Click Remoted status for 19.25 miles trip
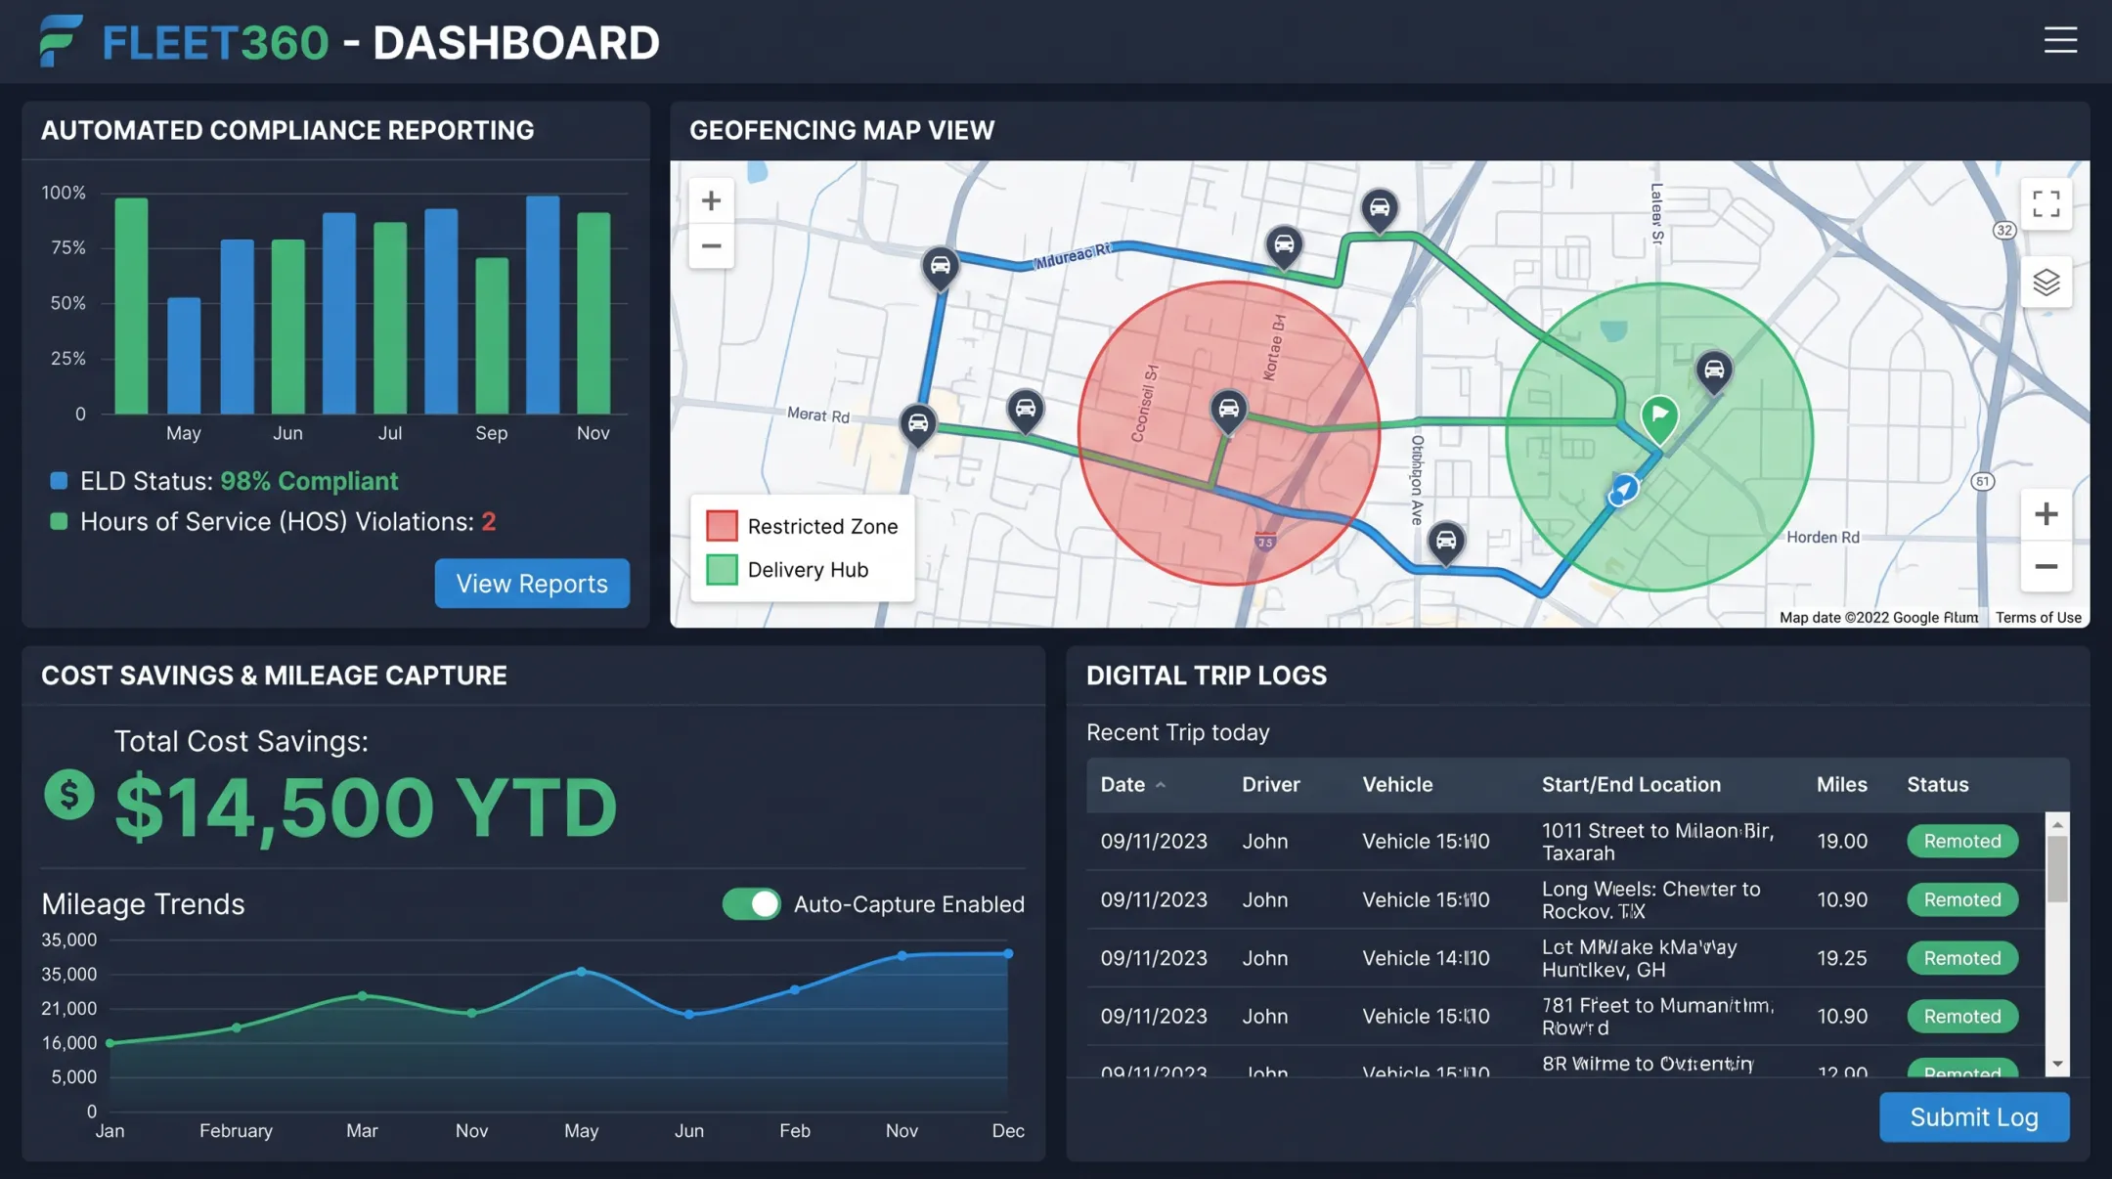This screenshot has height=1179, width=2112. pos(1961,958)
